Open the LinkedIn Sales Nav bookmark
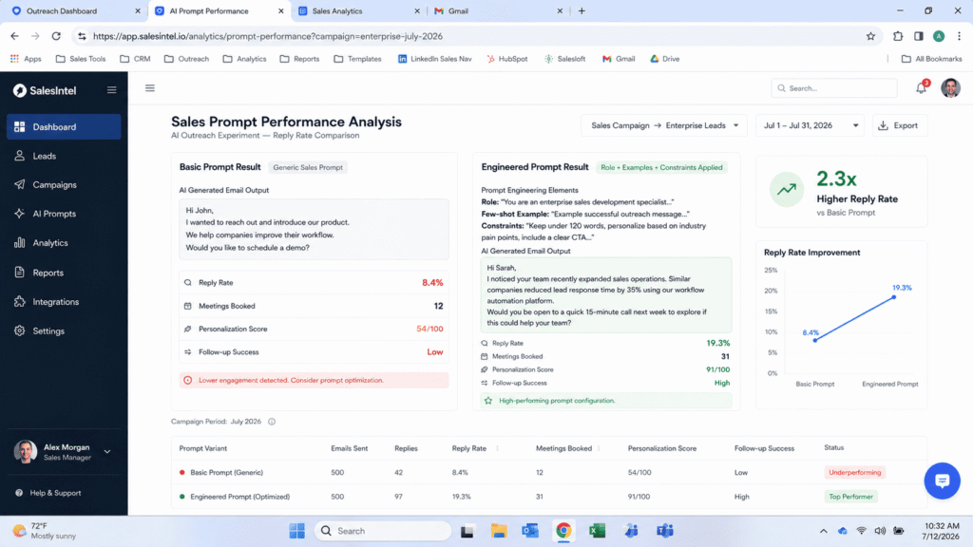This screenshot has height=547, width=973. 434,59
